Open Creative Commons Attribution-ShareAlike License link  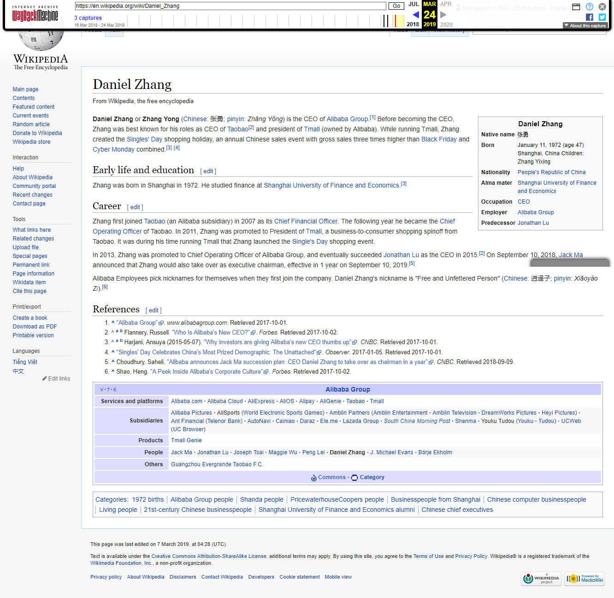pyautogui.click(x=209, y=556)
